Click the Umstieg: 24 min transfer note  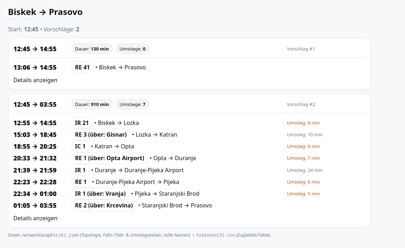[305, 170]
